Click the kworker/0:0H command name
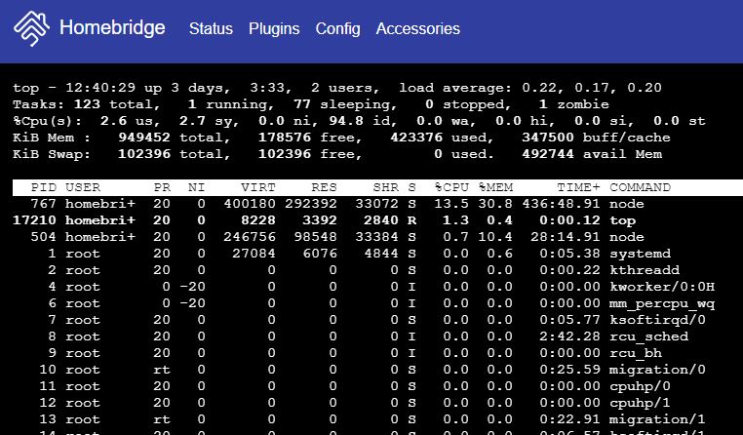 click(662, 287)
